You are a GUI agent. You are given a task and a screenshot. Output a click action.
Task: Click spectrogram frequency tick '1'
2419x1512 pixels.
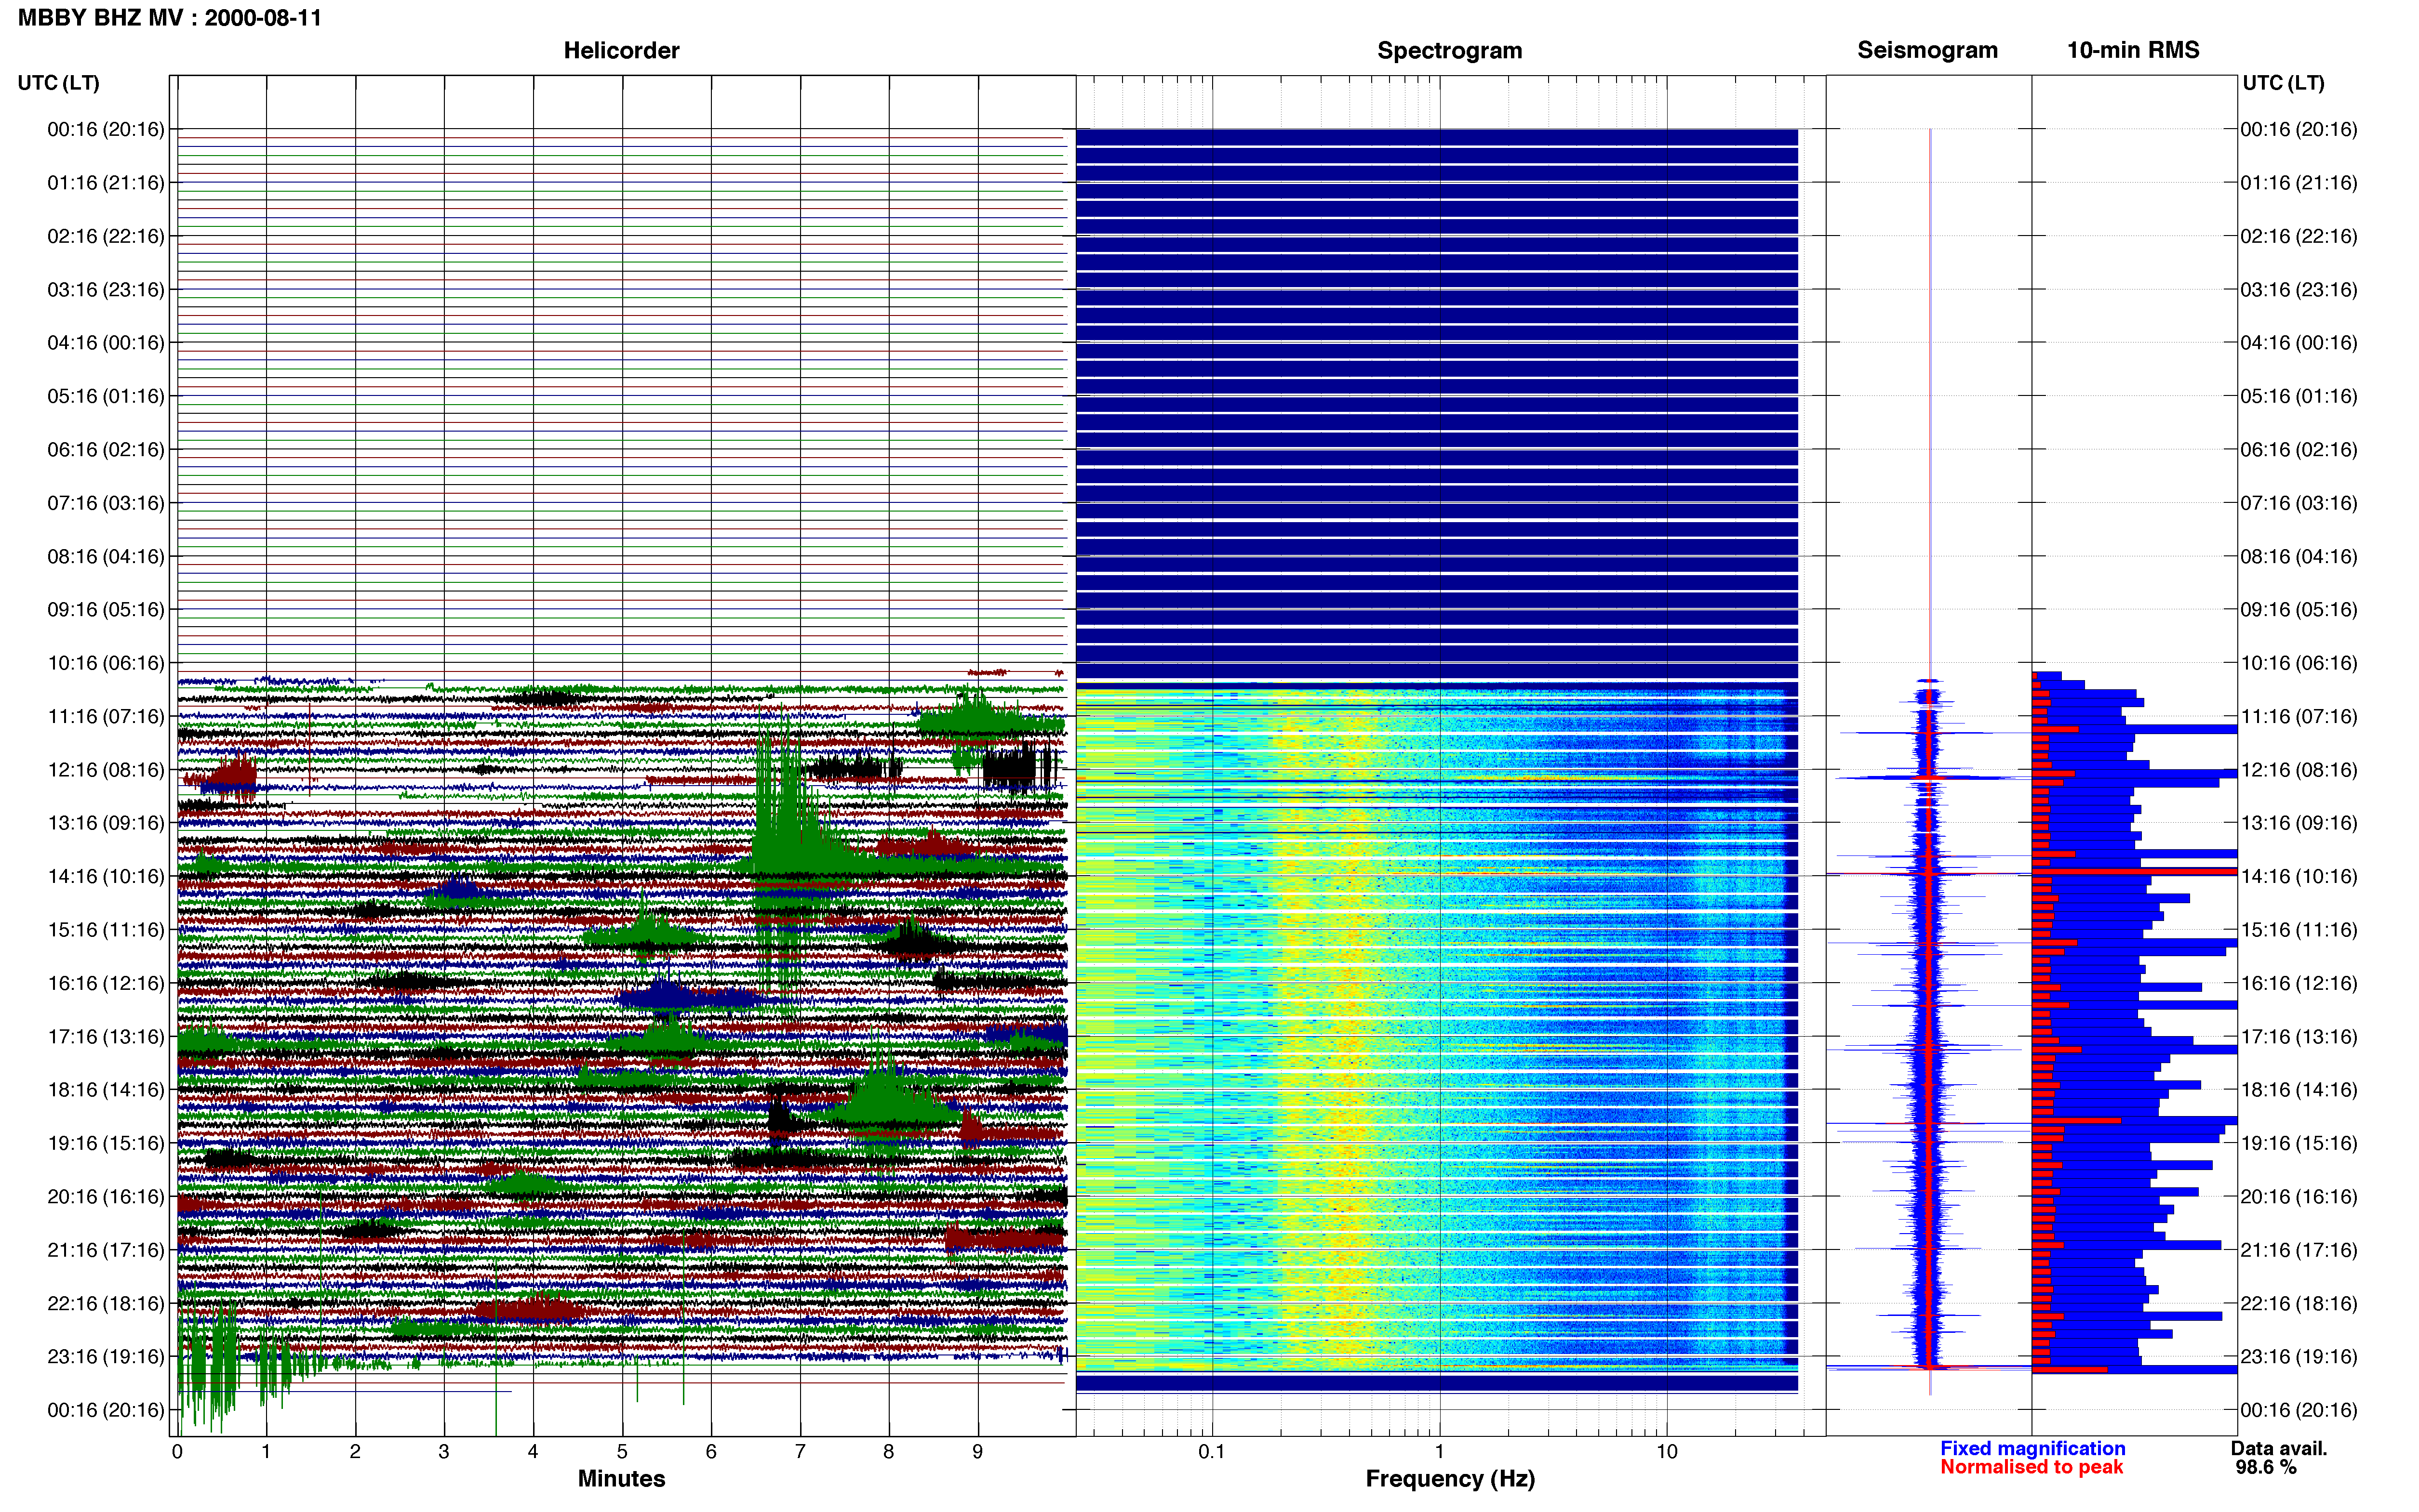pos(1440,1451)
